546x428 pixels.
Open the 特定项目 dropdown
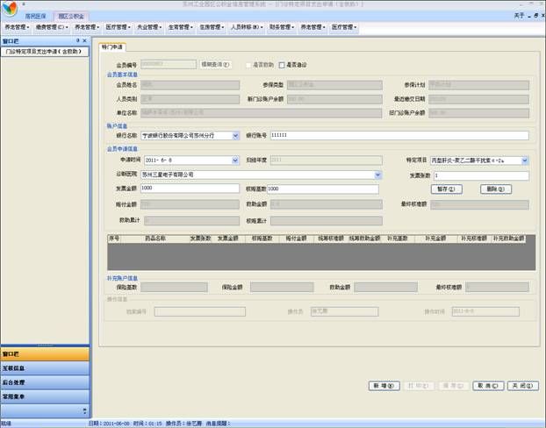click(525, 160)
